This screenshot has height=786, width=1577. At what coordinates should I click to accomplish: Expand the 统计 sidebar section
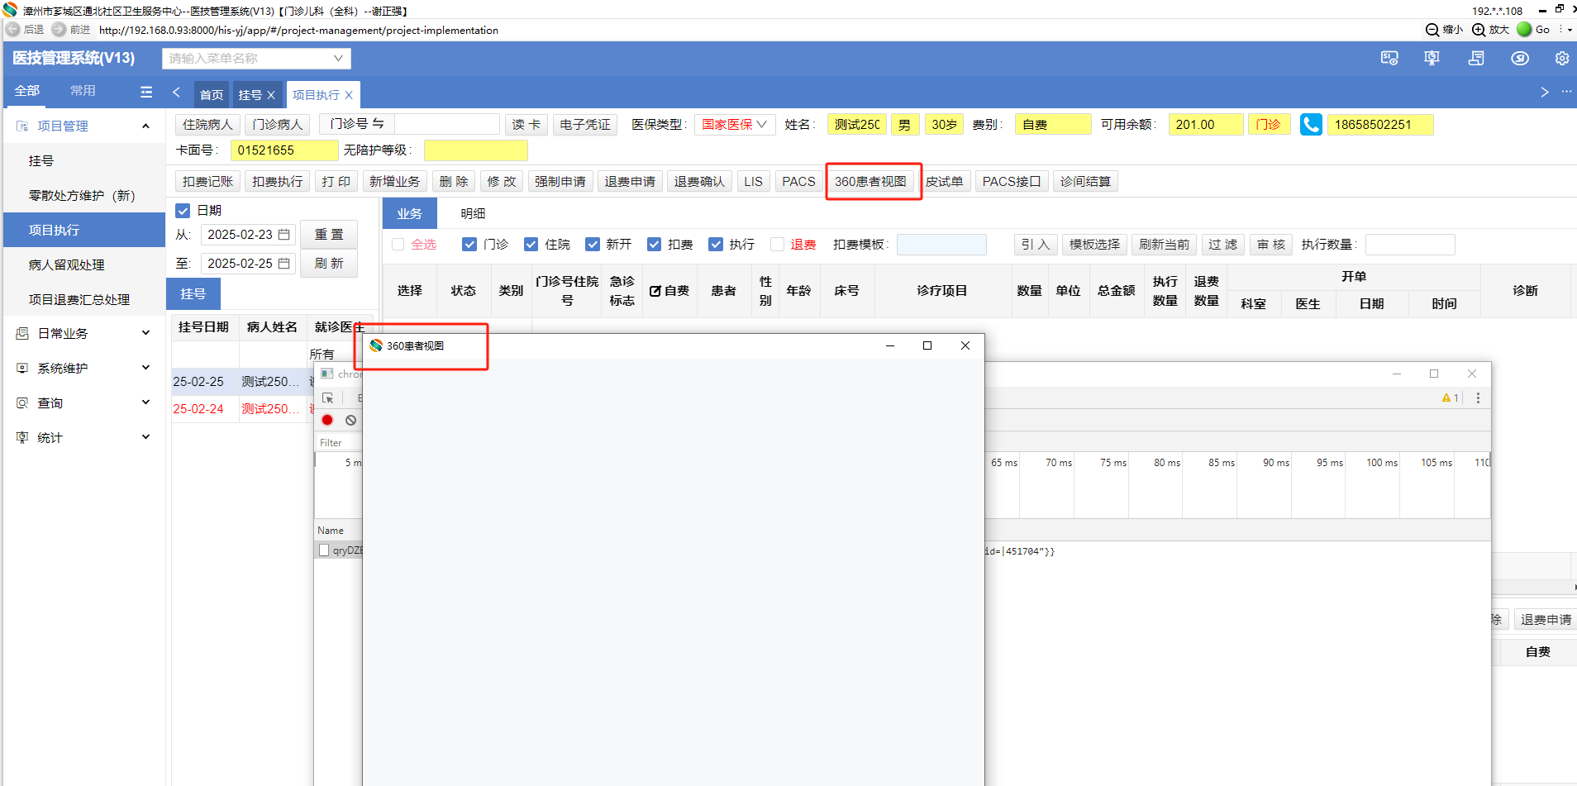tap(145, 437)
